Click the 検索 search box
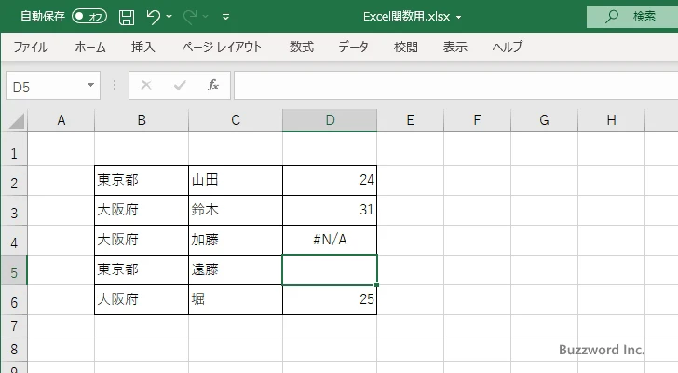Image resolution: width=678 pixels, height=373 pixels. [x=632, y=17]
